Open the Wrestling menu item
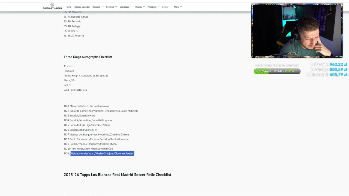The width and height of the screenshot is (349, 196). coord(152,7)
